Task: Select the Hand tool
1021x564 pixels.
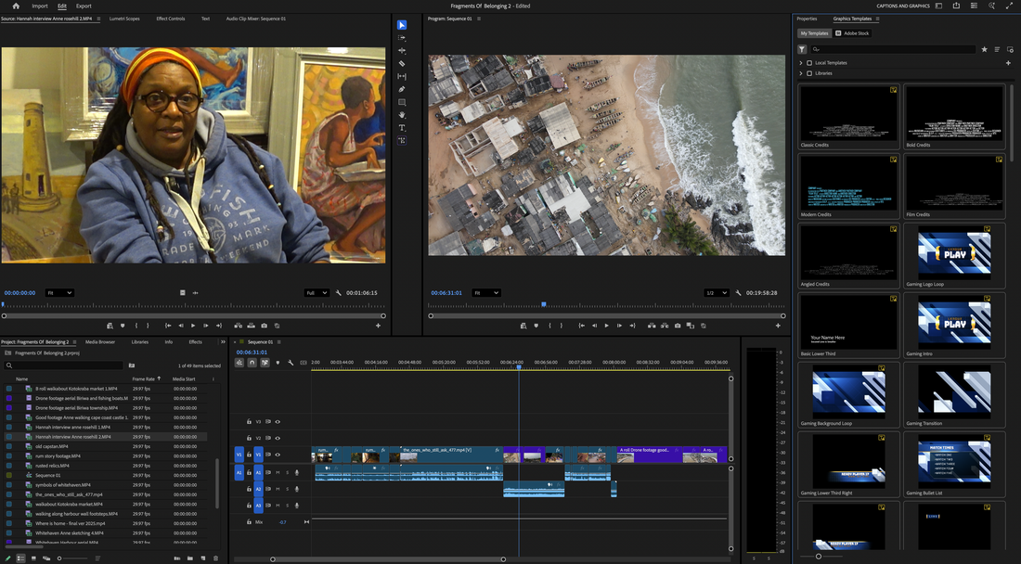Action: [x=402, y=115]
